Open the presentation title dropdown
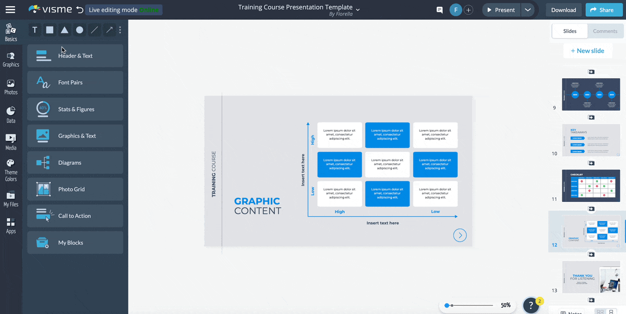Viewport: 626px width, 314px height. (x=358, y=9)
